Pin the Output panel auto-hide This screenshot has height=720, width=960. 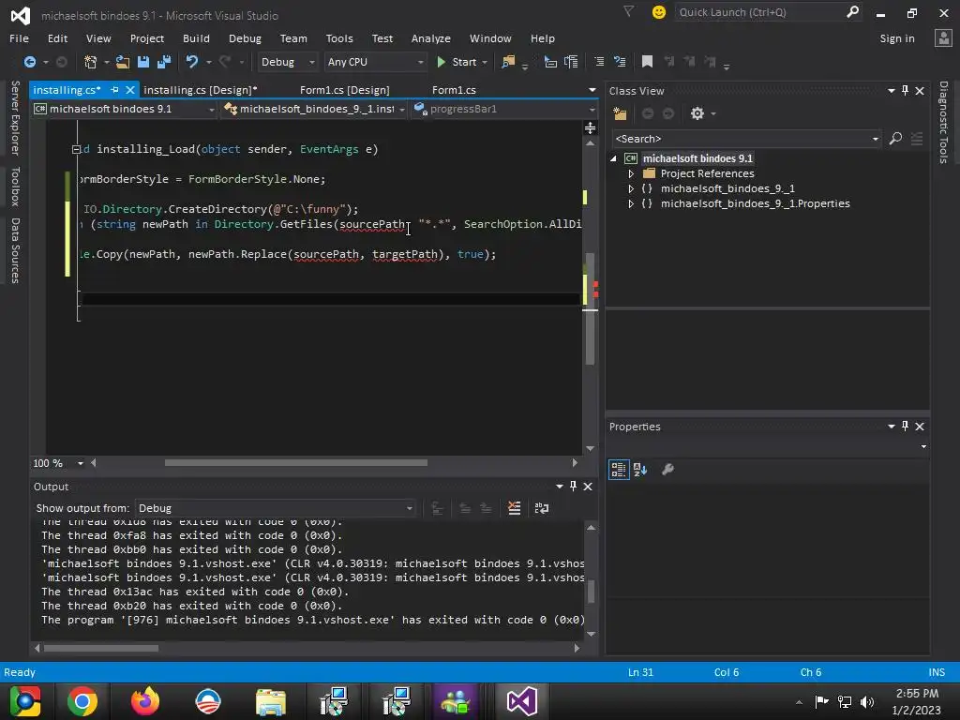pos(573,487)
